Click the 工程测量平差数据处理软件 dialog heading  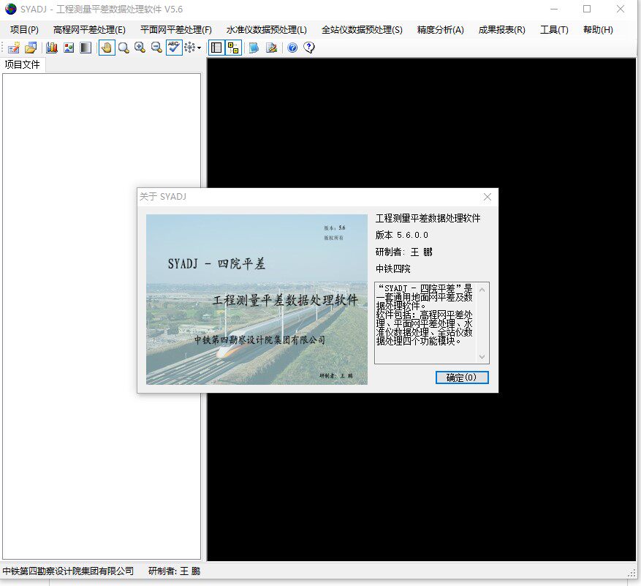pos(428,218)
